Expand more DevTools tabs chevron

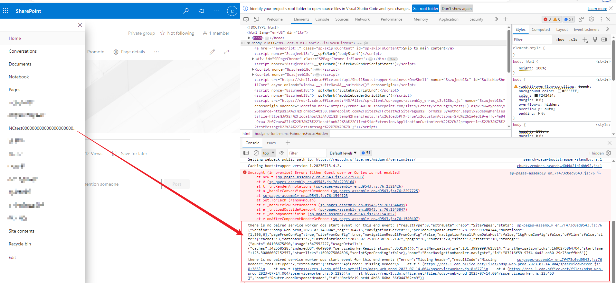coord(496,19)
